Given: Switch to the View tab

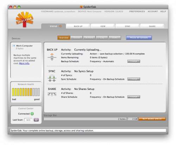Looking at the screenshot, I should pyautogui.click(x=103, y=26).
